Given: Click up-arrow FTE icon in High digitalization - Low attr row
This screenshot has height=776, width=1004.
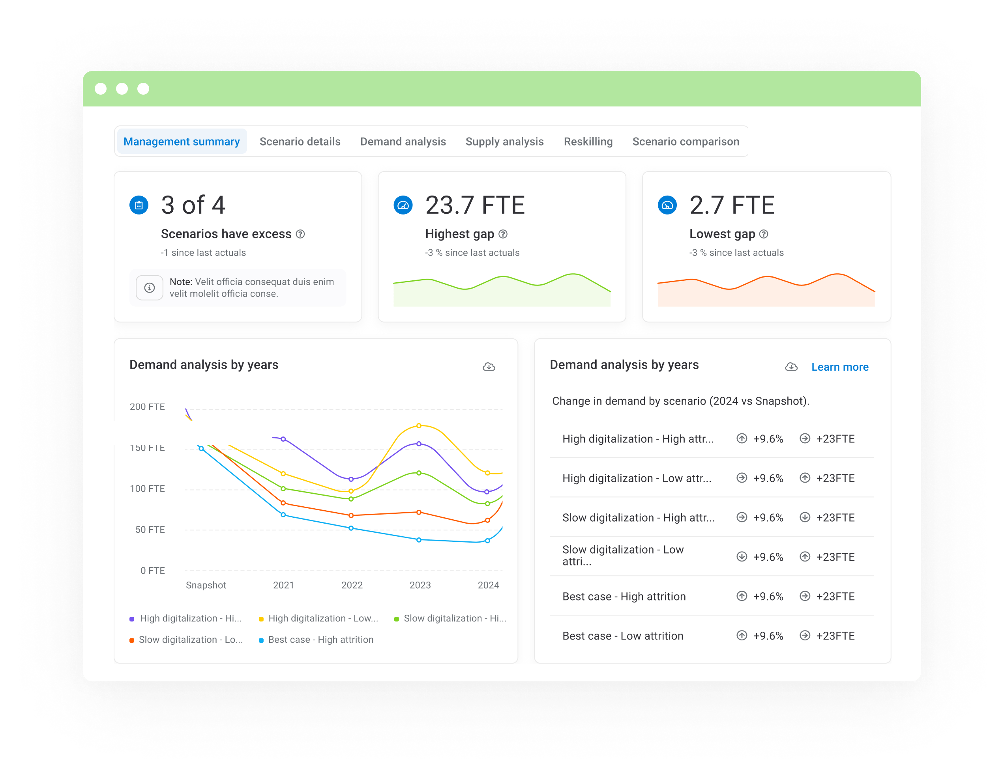Looking at the screenshot, I should tap(804, 478).
